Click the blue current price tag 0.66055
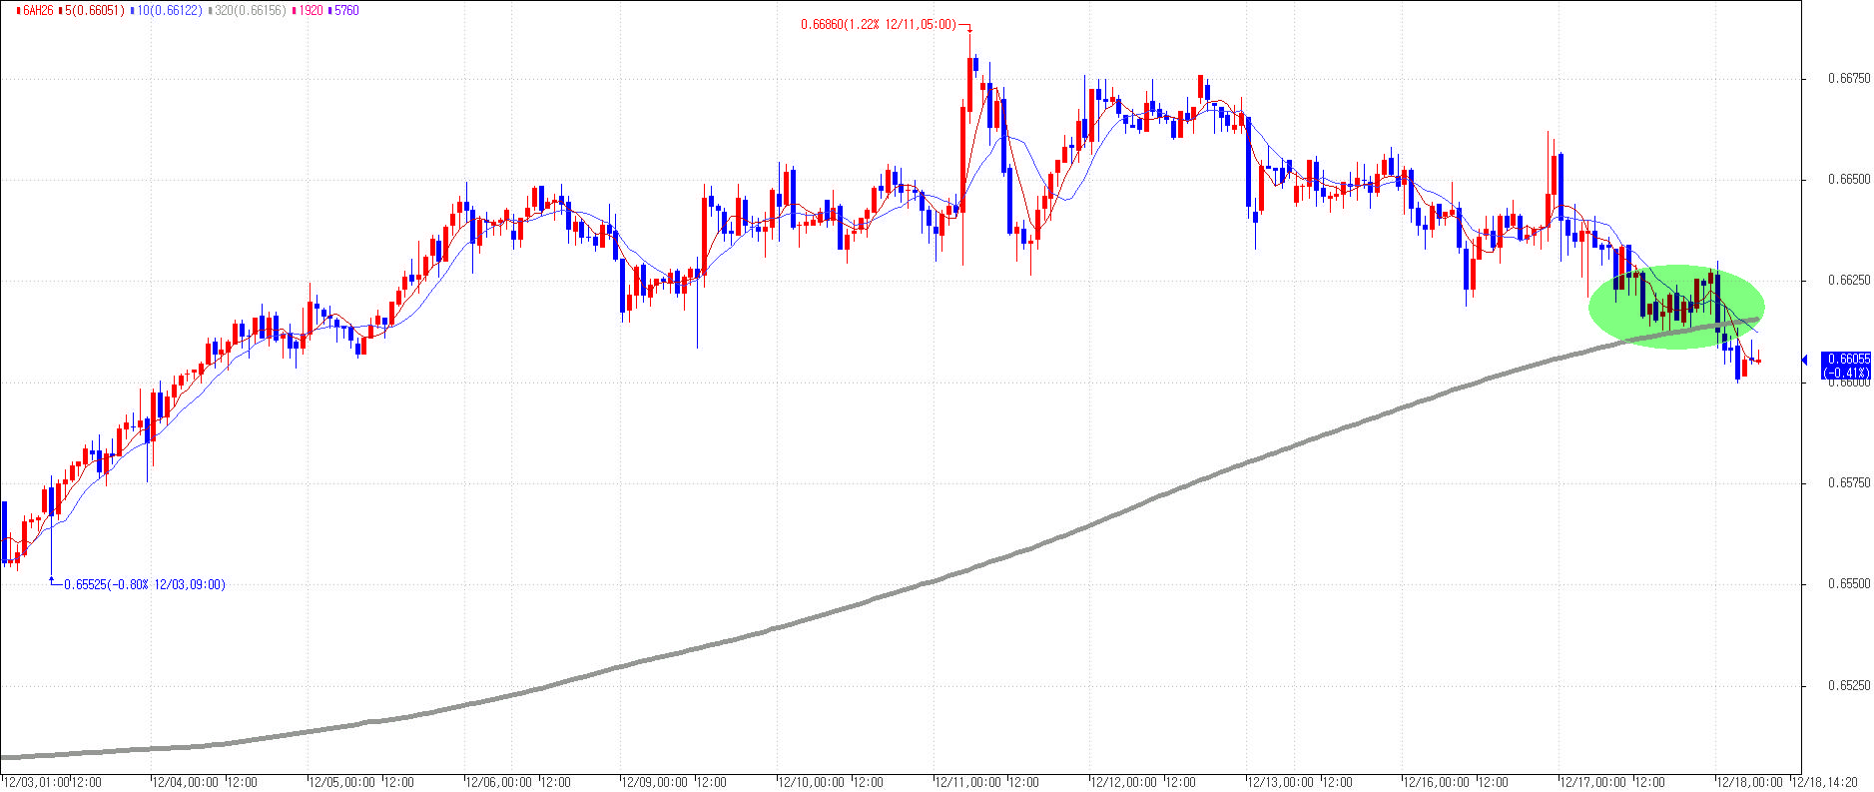Image resolution: width=1874 pixels, height=792 pixels. [1846, 365]
